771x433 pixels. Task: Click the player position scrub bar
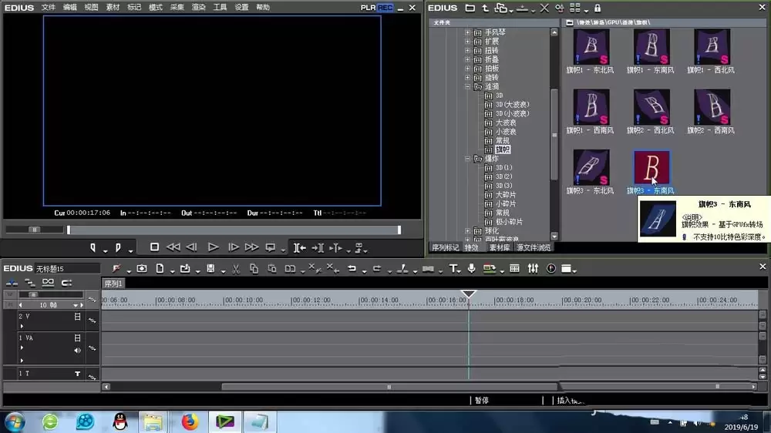234,230
